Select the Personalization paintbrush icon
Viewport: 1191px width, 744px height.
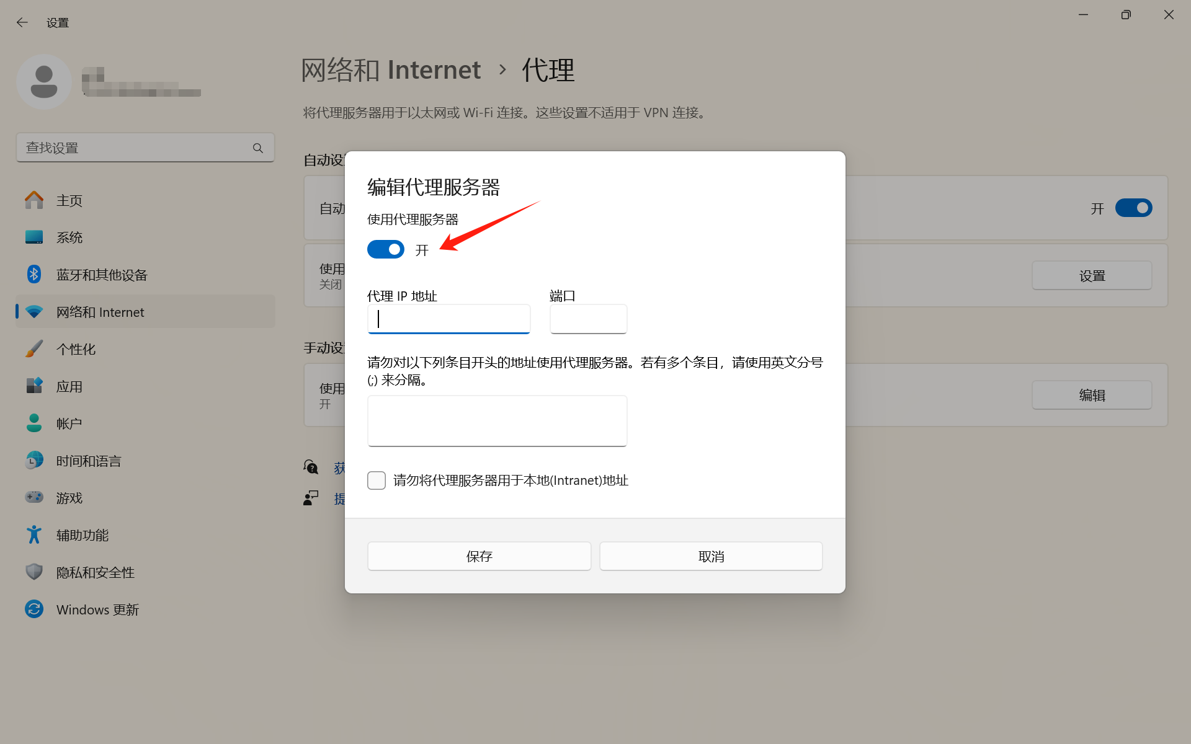point(34,349)
